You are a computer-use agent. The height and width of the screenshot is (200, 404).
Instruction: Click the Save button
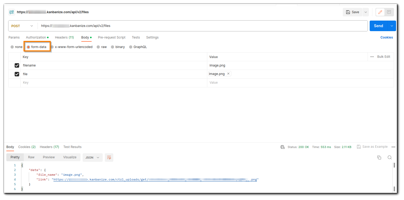(x=353, y=12)
